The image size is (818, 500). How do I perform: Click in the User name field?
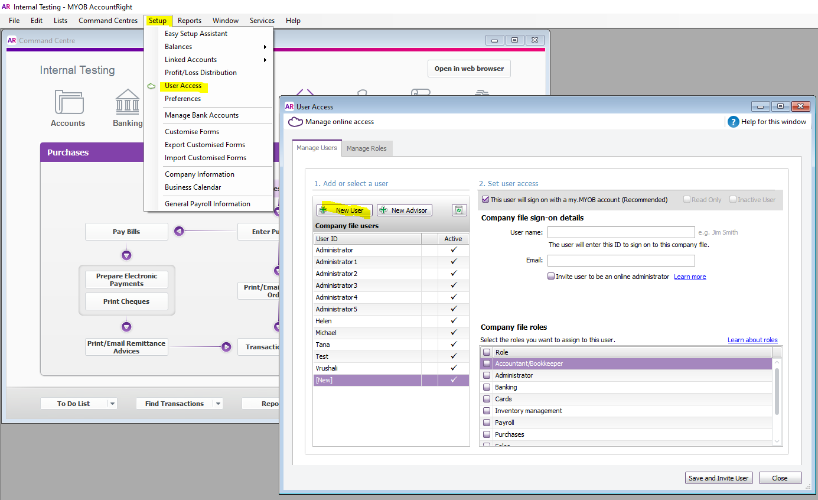click(621, 232)
